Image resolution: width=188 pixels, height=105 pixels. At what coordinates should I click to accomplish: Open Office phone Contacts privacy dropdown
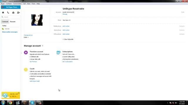pyautogui.click(x=182, y=34)
